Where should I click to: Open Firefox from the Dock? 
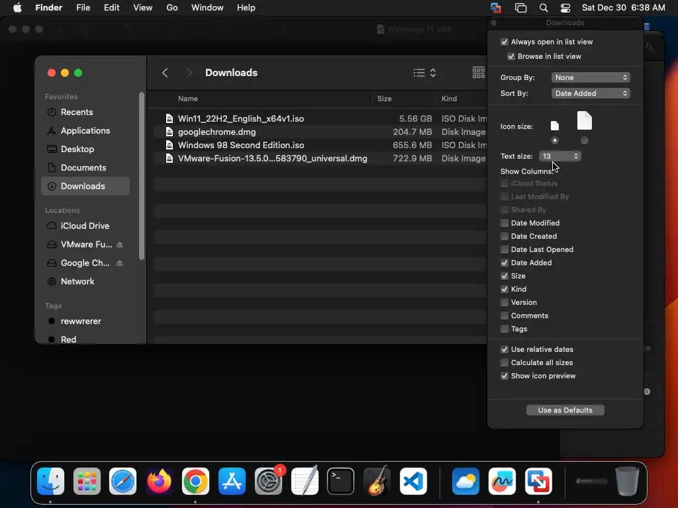click(x=159, y=481)
